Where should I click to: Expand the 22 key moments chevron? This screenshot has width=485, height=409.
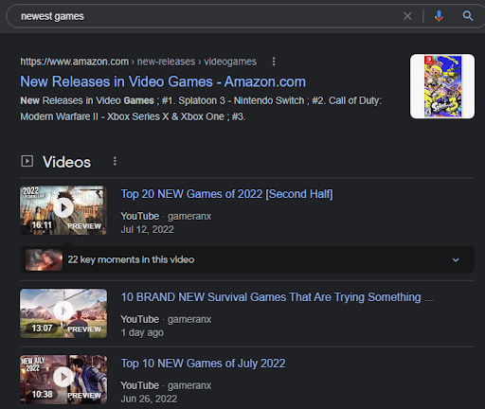pos(456,259)
